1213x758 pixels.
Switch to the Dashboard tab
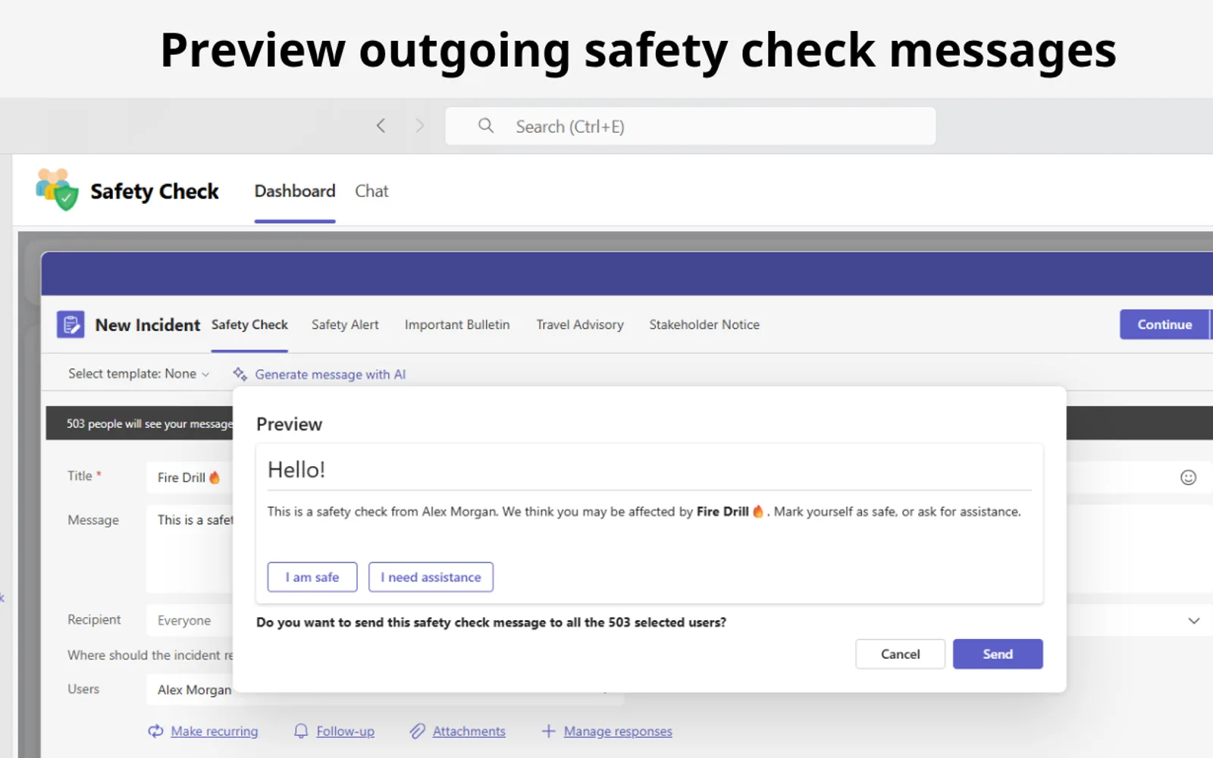point(295,191)
